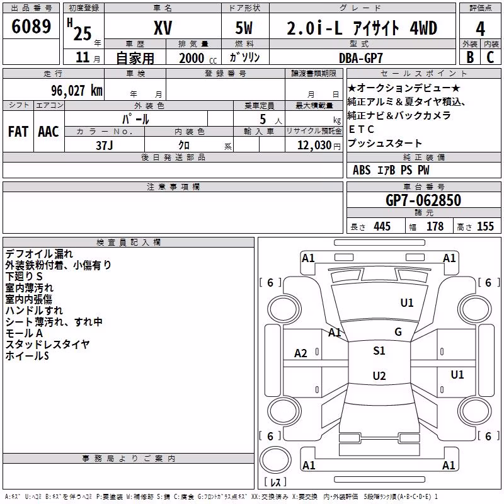Viewport: 504px width, 504px height.
Task: Select the 車台番号 header label
Action: 423,186
